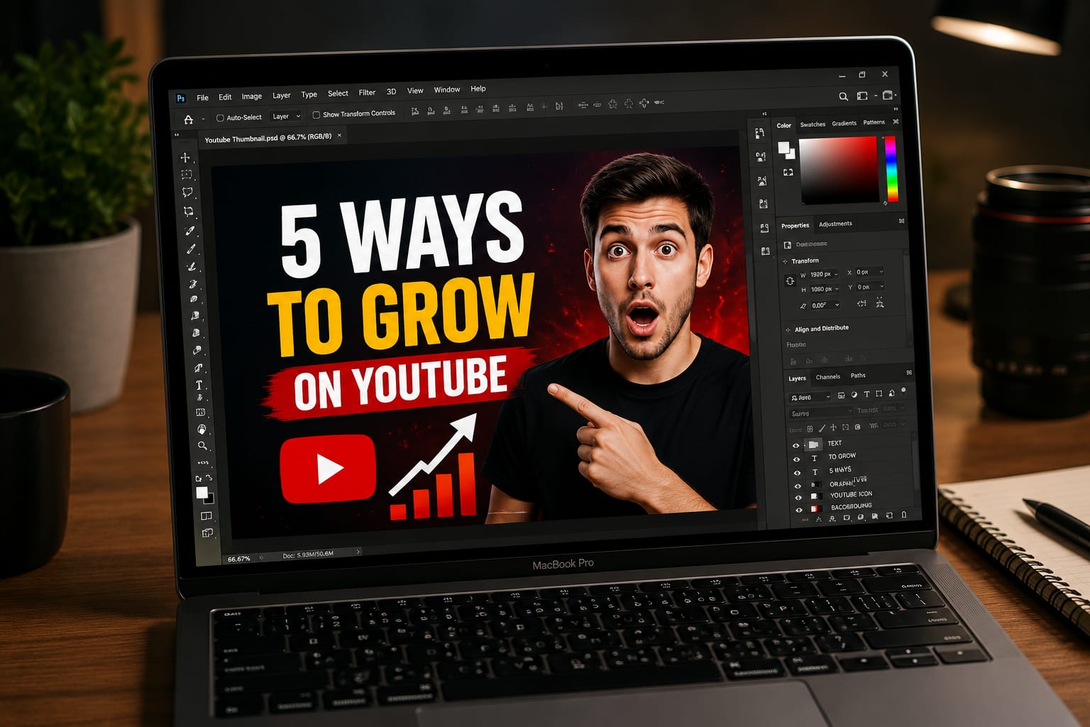Screen dimensions: 1090x727
Task: Select the Lasso tool
Action: point(187,192)
